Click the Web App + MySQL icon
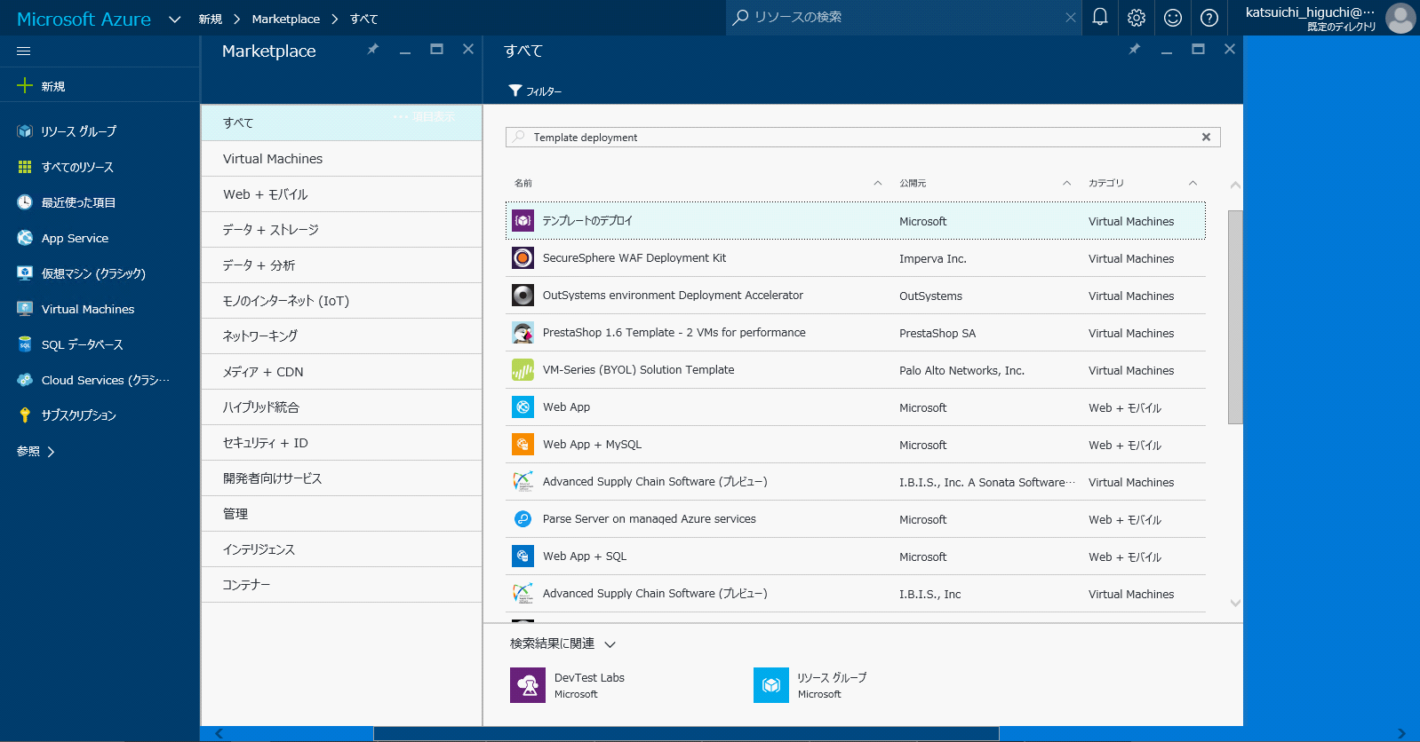The width and height of the screenshot is (1420, 742). [x=523, y=444]
